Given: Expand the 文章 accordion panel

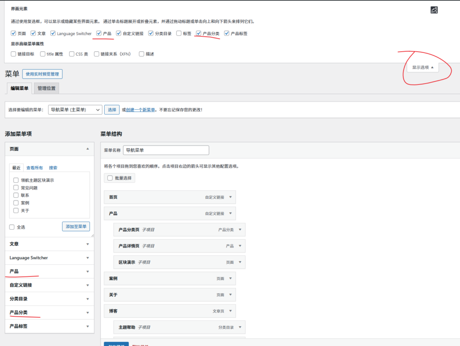Looking at the screenshot, I should 49,244.
